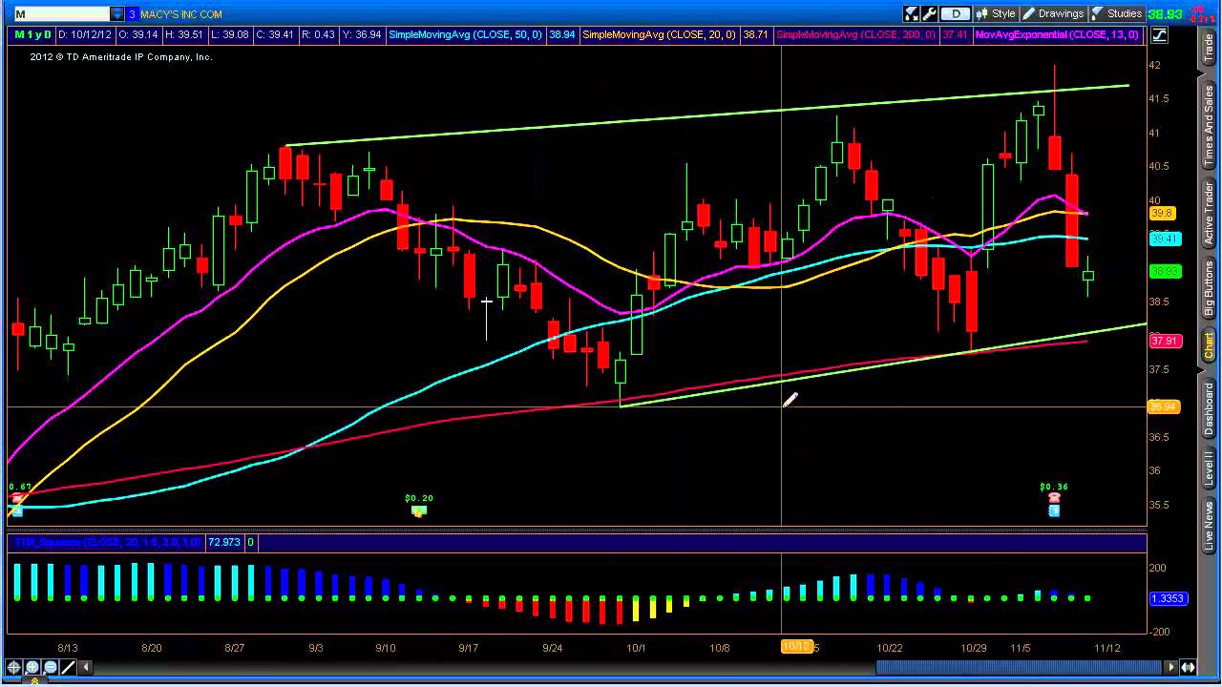The width and height of the screenshot is (1222, 687).
Task: Click the blue number 3 link box
Action: (133, 14)
